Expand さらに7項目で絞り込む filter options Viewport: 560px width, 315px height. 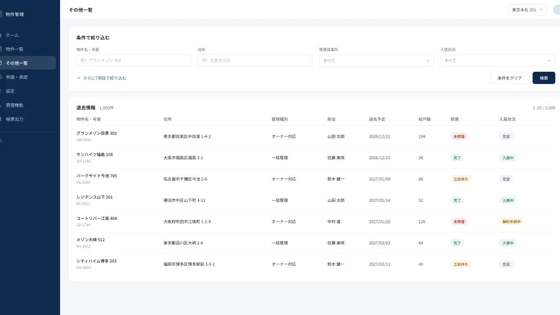[x=101, y=78]
